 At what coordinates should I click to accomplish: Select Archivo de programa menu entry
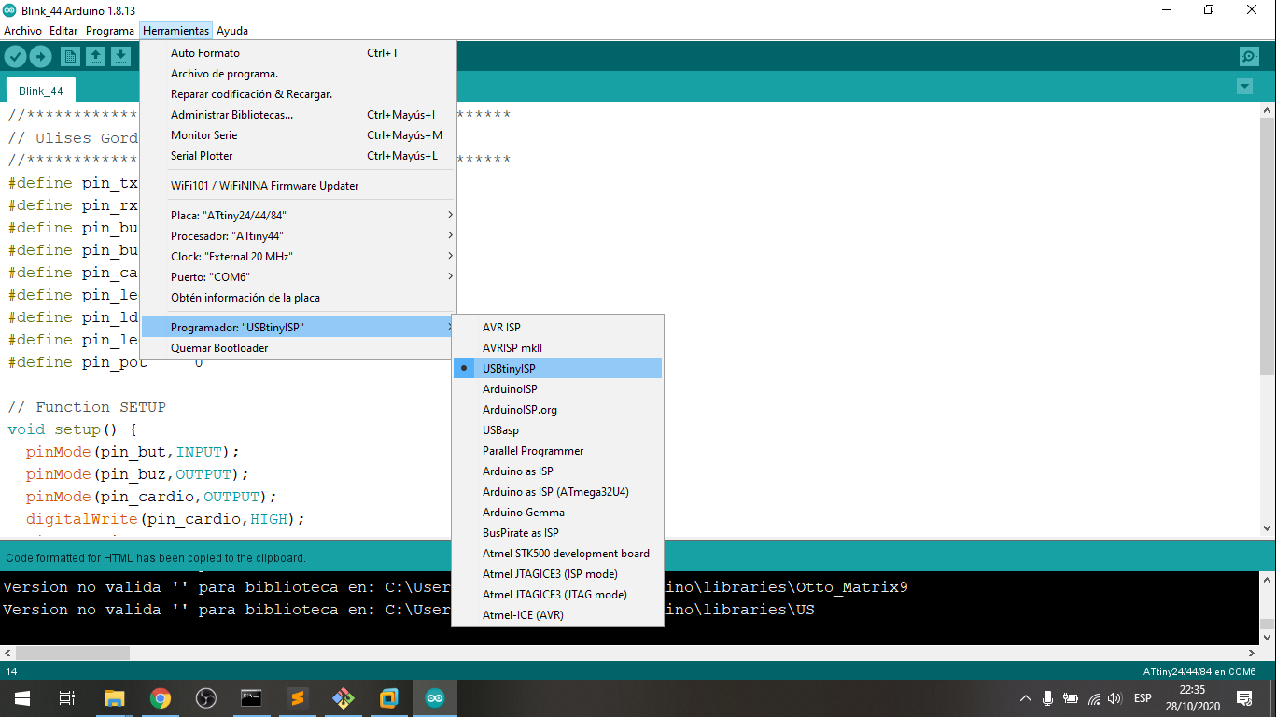[299, 74]
